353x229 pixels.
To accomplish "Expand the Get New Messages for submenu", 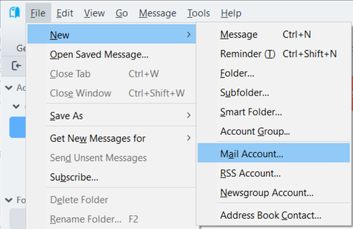I will coord(188,138).
